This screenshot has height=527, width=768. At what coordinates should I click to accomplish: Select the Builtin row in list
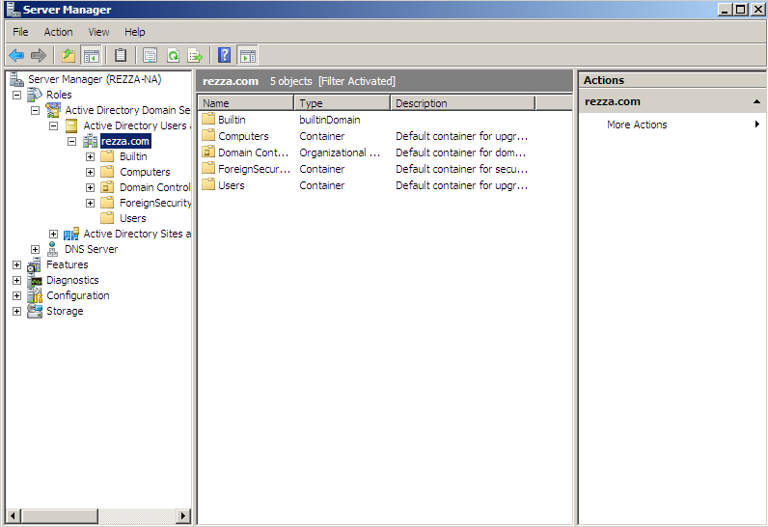click(385, 120)
